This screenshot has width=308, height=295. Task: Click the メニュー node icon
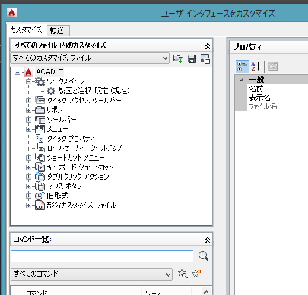pos(40,129)
